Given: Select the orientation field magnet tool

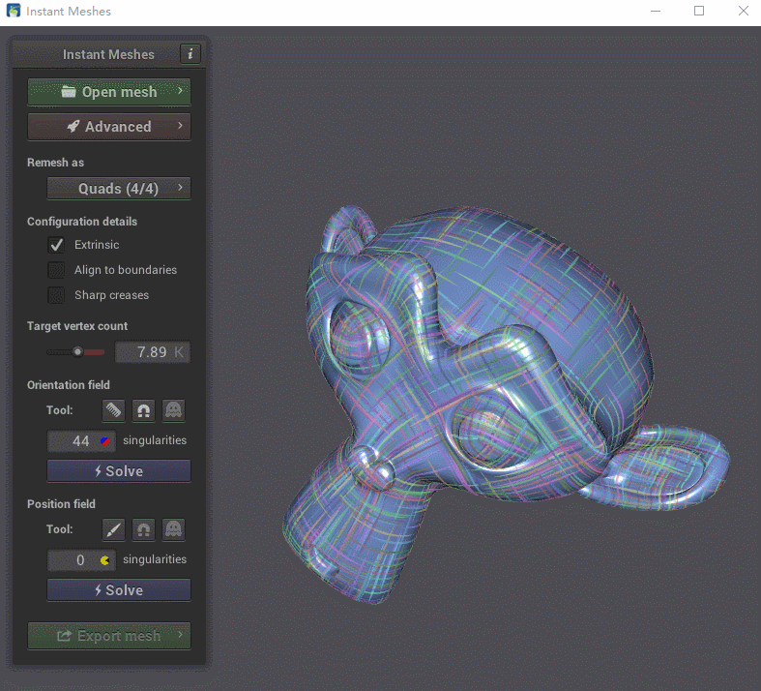Looking at the screenshot, I should [144, 410].
